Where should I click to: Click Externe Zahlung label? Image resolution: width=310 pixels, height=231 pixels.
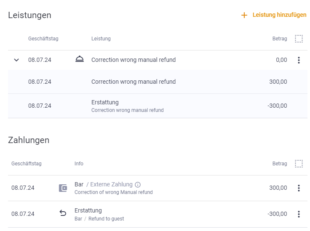point(111,184)
